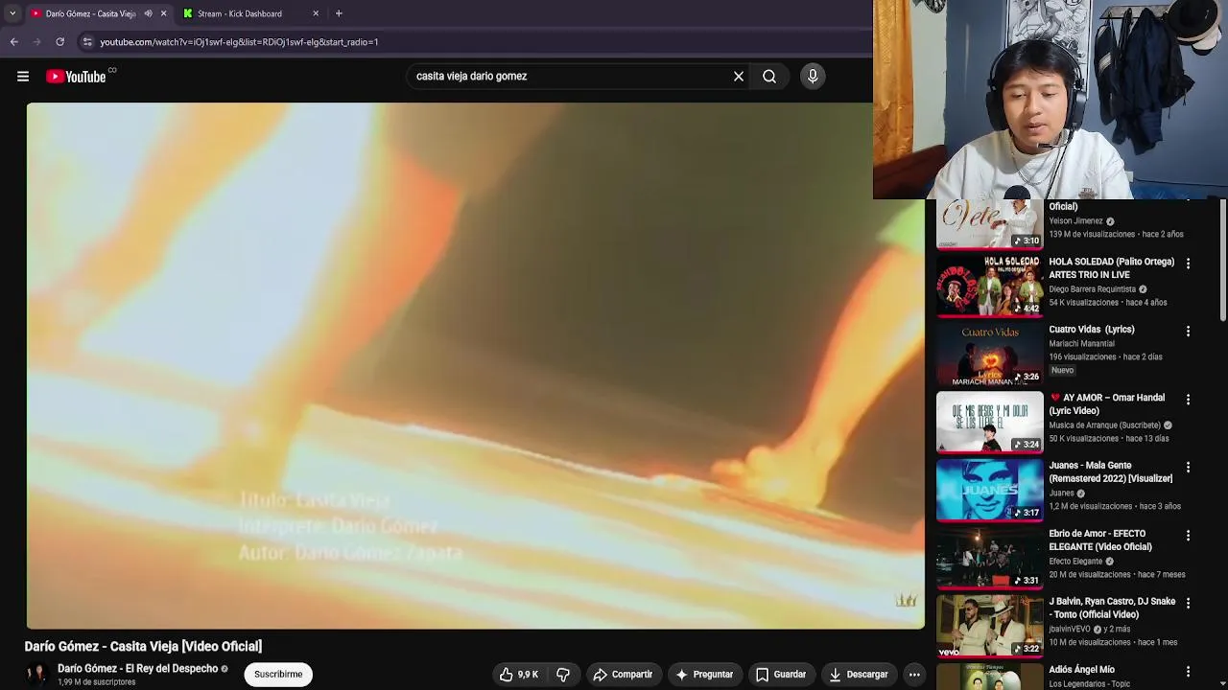Open options menu for Cuatro Vidas
This screenshot has height=690, width=1228.
pos(1188,332)
